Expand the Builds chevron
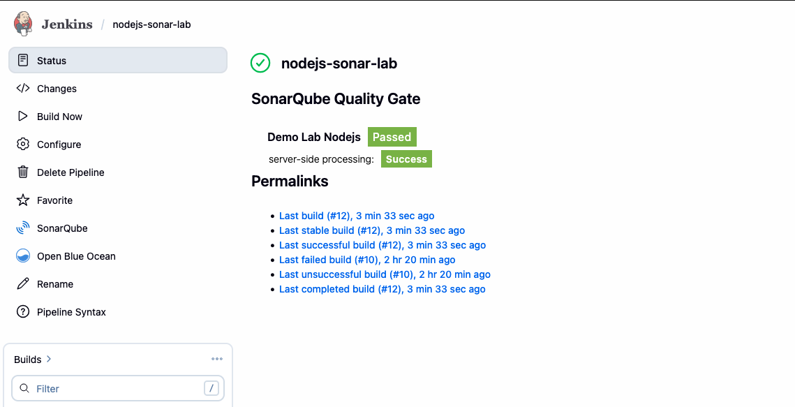Viewport: 795px width, 407px height. pos(49,360)
